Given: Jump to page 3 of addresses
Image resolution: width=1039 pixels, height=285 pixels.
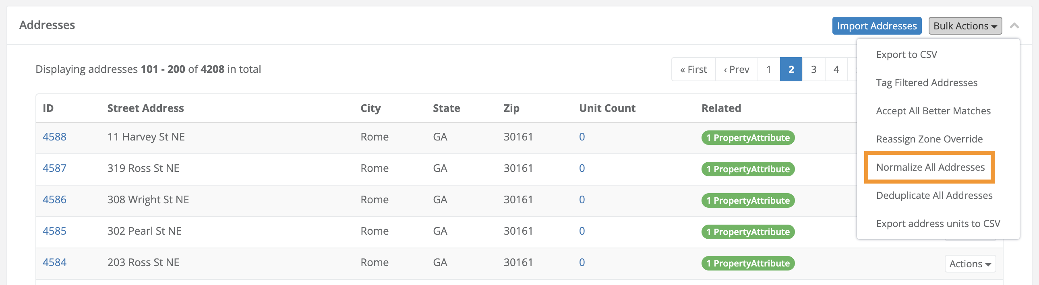Looking at the screenshot, I should [x=813, y=69].
